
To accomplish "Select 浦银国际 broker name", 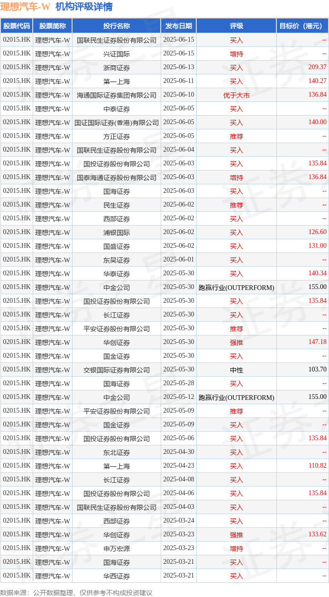I will click(x=117, y=233).
